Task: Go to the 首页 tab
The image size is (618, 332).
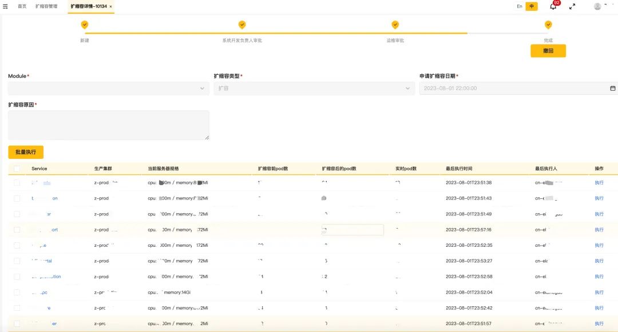Action: pyautogui.click(x=22, y=6)
